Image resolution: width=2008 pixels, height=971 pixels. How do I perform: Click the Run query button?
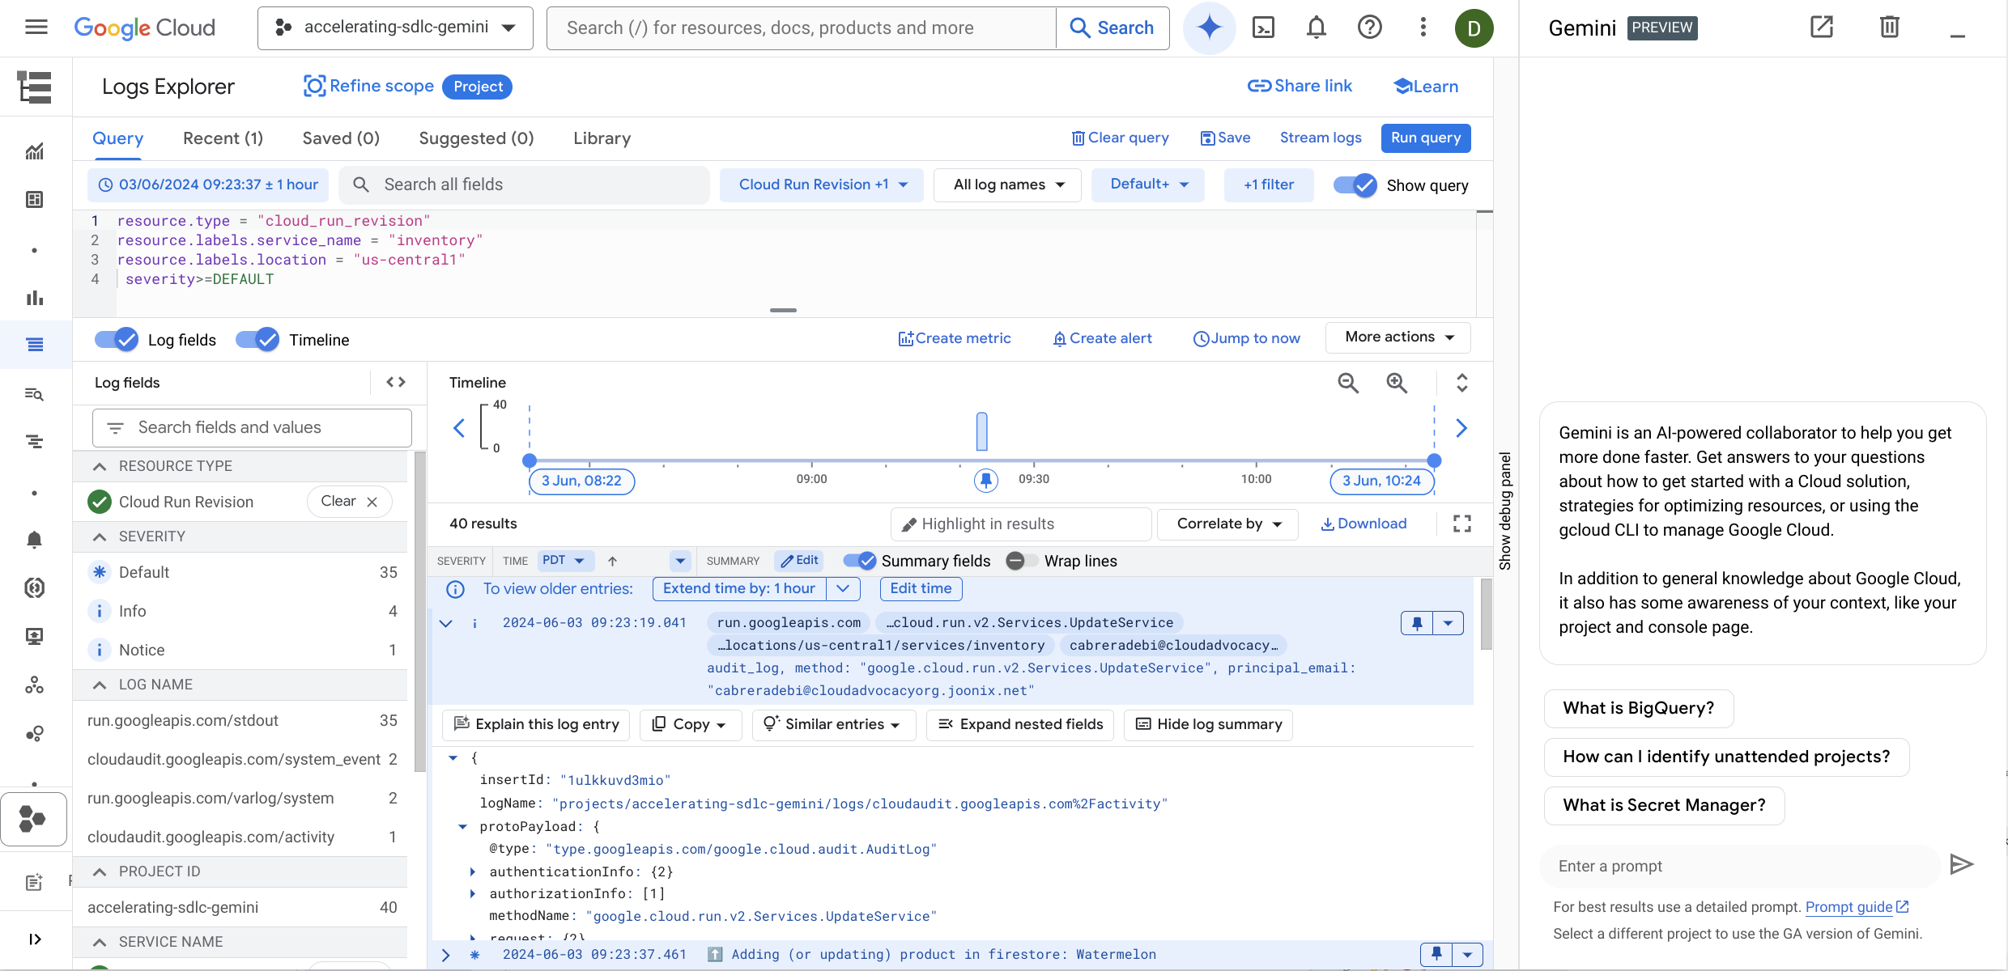1426,138
